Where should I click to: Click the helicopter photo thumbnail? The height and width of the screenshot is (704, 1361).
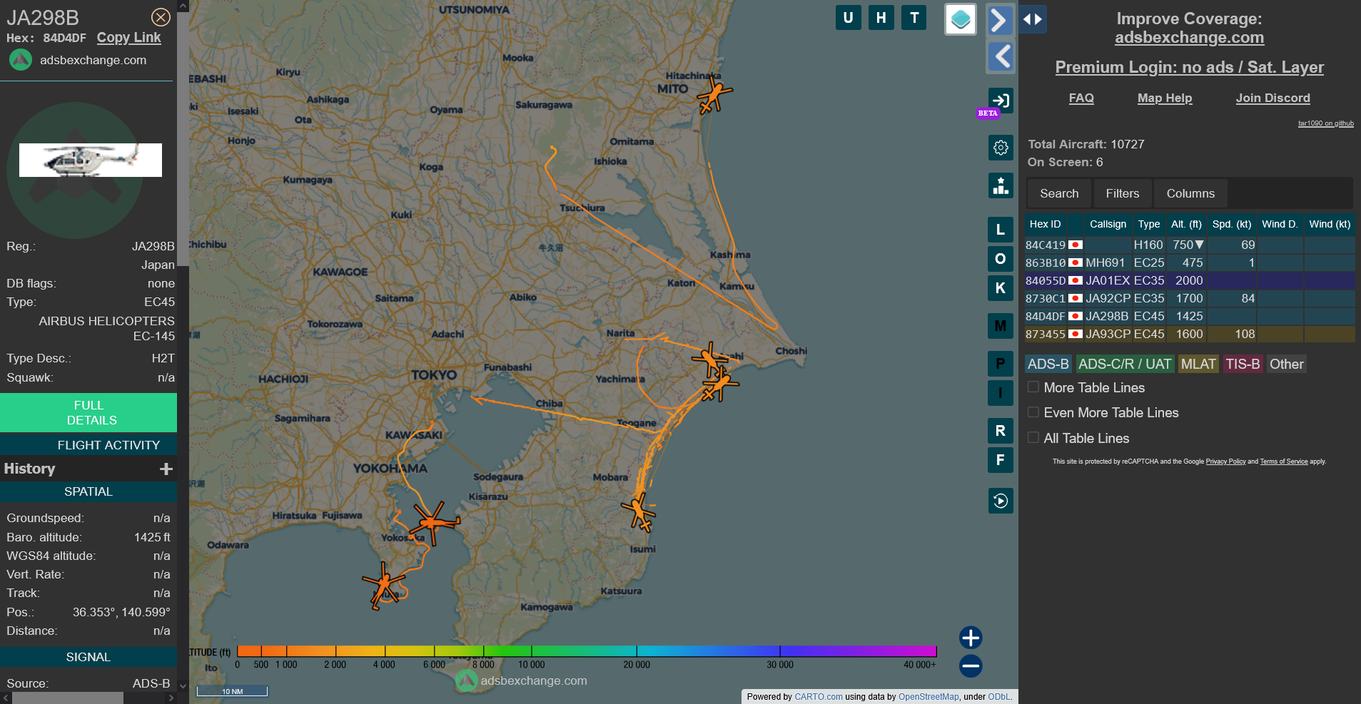point(91,160)
